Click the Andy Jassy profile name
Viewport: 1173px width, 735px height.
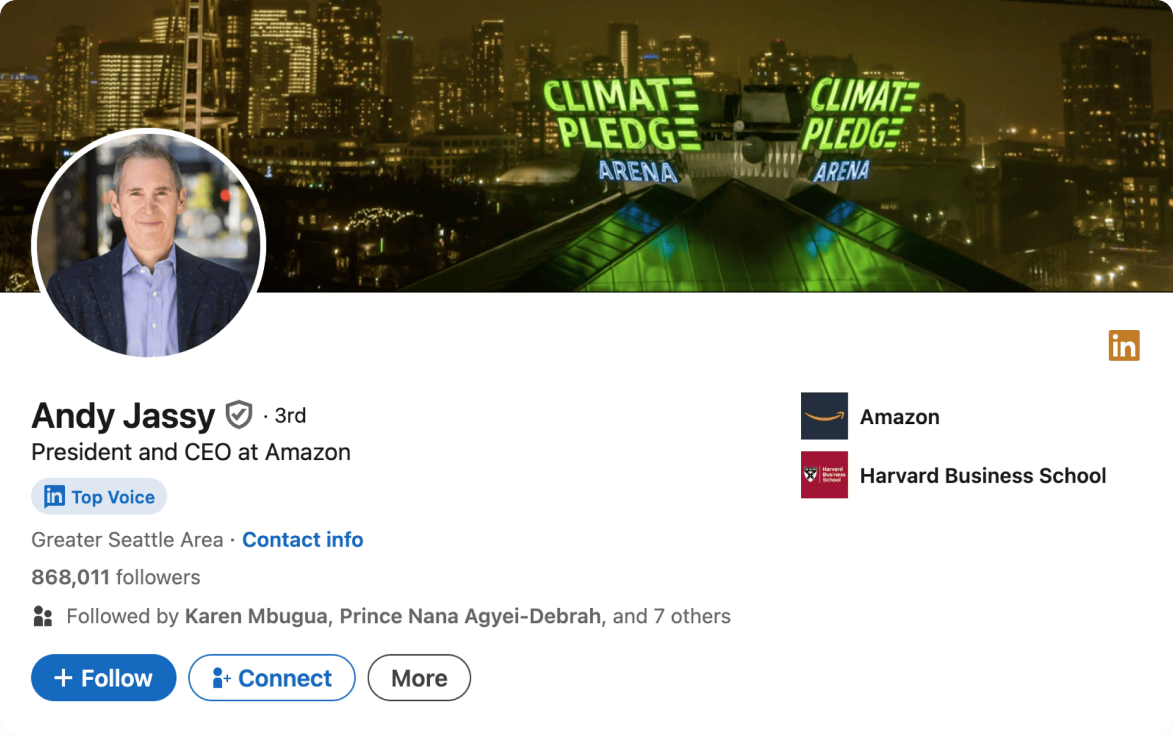tap(123, 416)
